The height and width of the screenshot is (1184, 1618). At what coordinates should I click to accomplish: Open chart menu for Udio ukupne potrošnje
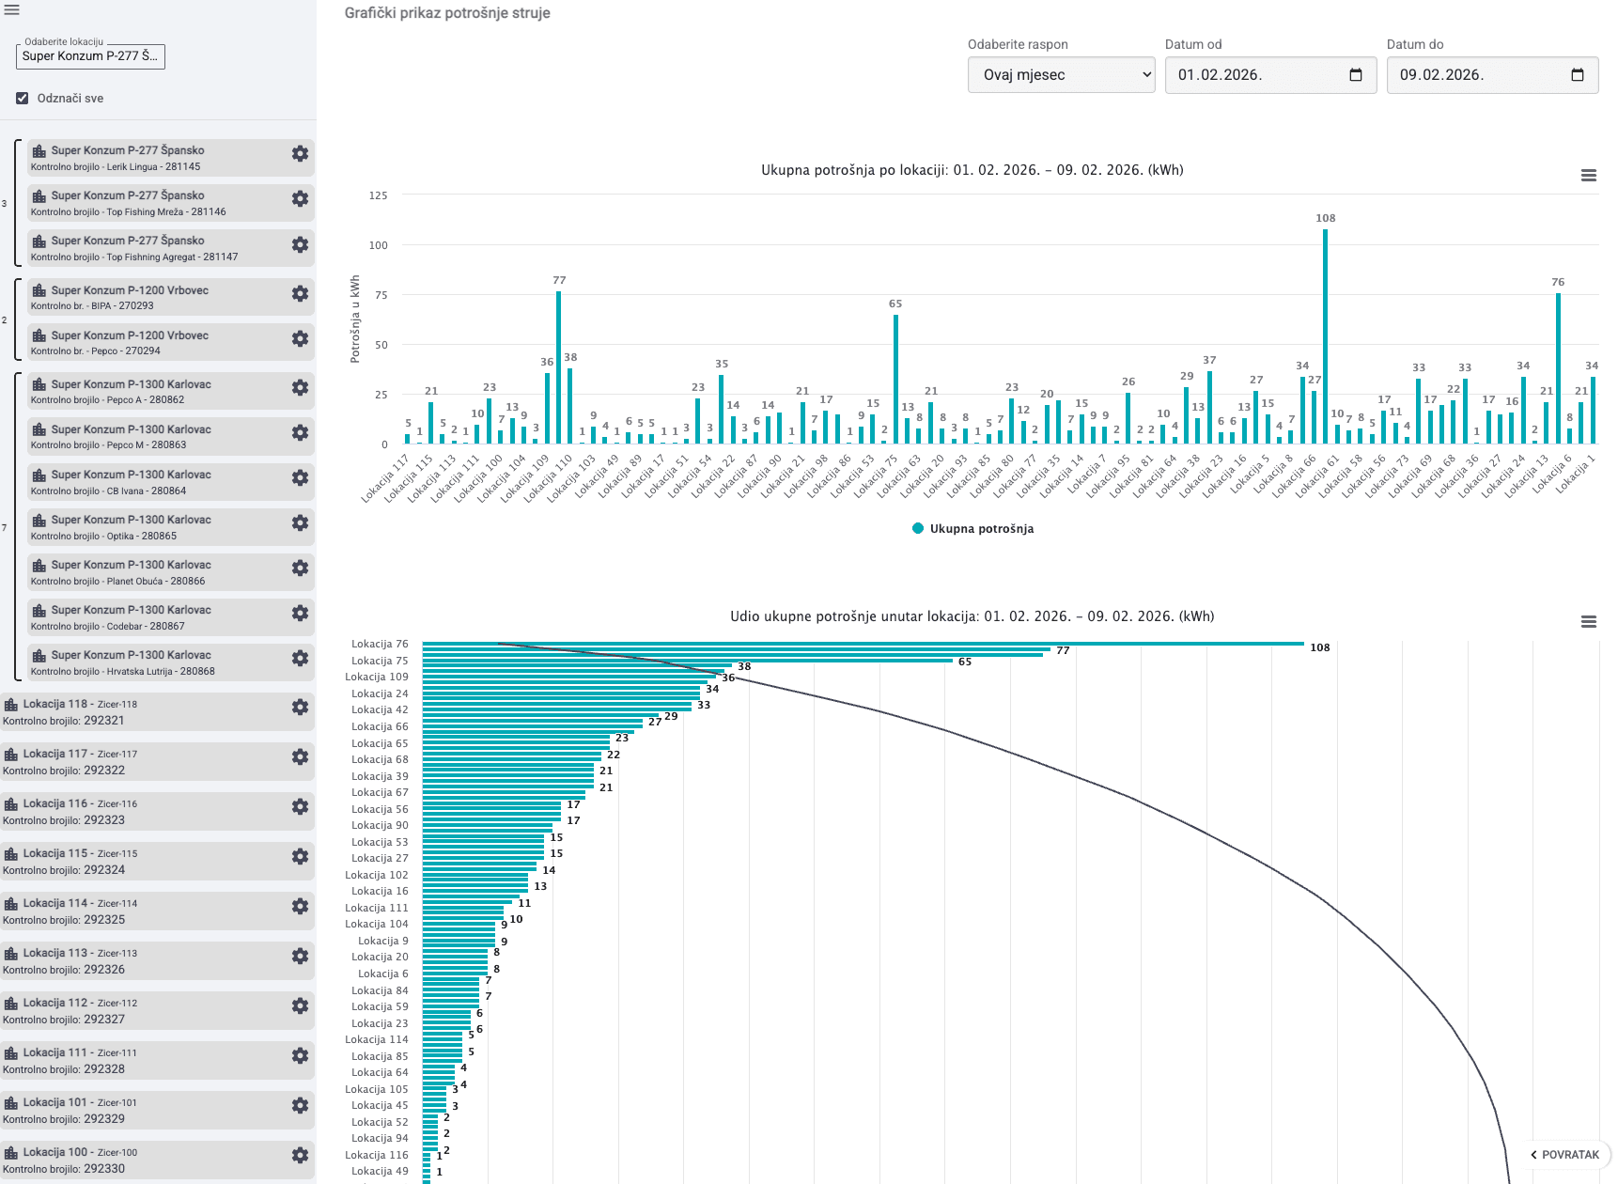tap(1589, 622)
